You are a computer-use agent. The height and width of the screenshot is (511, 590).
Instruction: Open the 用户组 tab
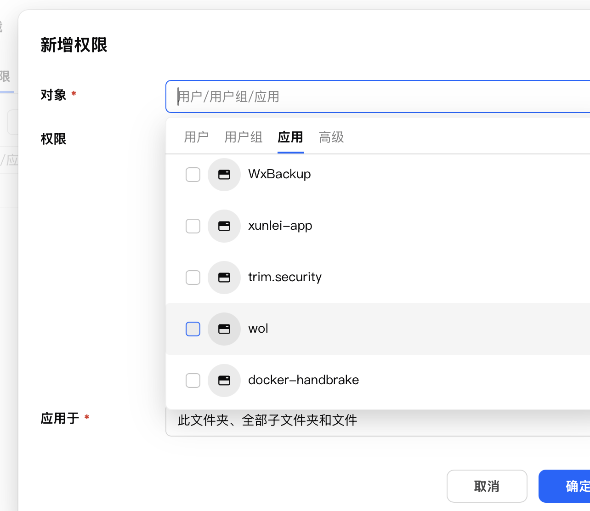pyautogui.click(x=244, y=137)
